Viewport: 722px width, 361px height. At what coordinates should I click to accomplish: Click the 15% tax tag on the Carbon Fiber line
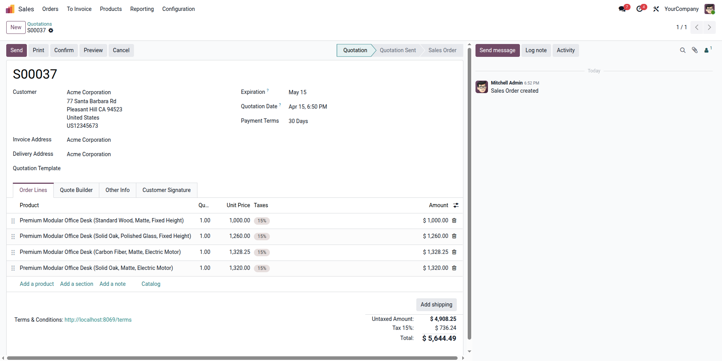[262, 252]
